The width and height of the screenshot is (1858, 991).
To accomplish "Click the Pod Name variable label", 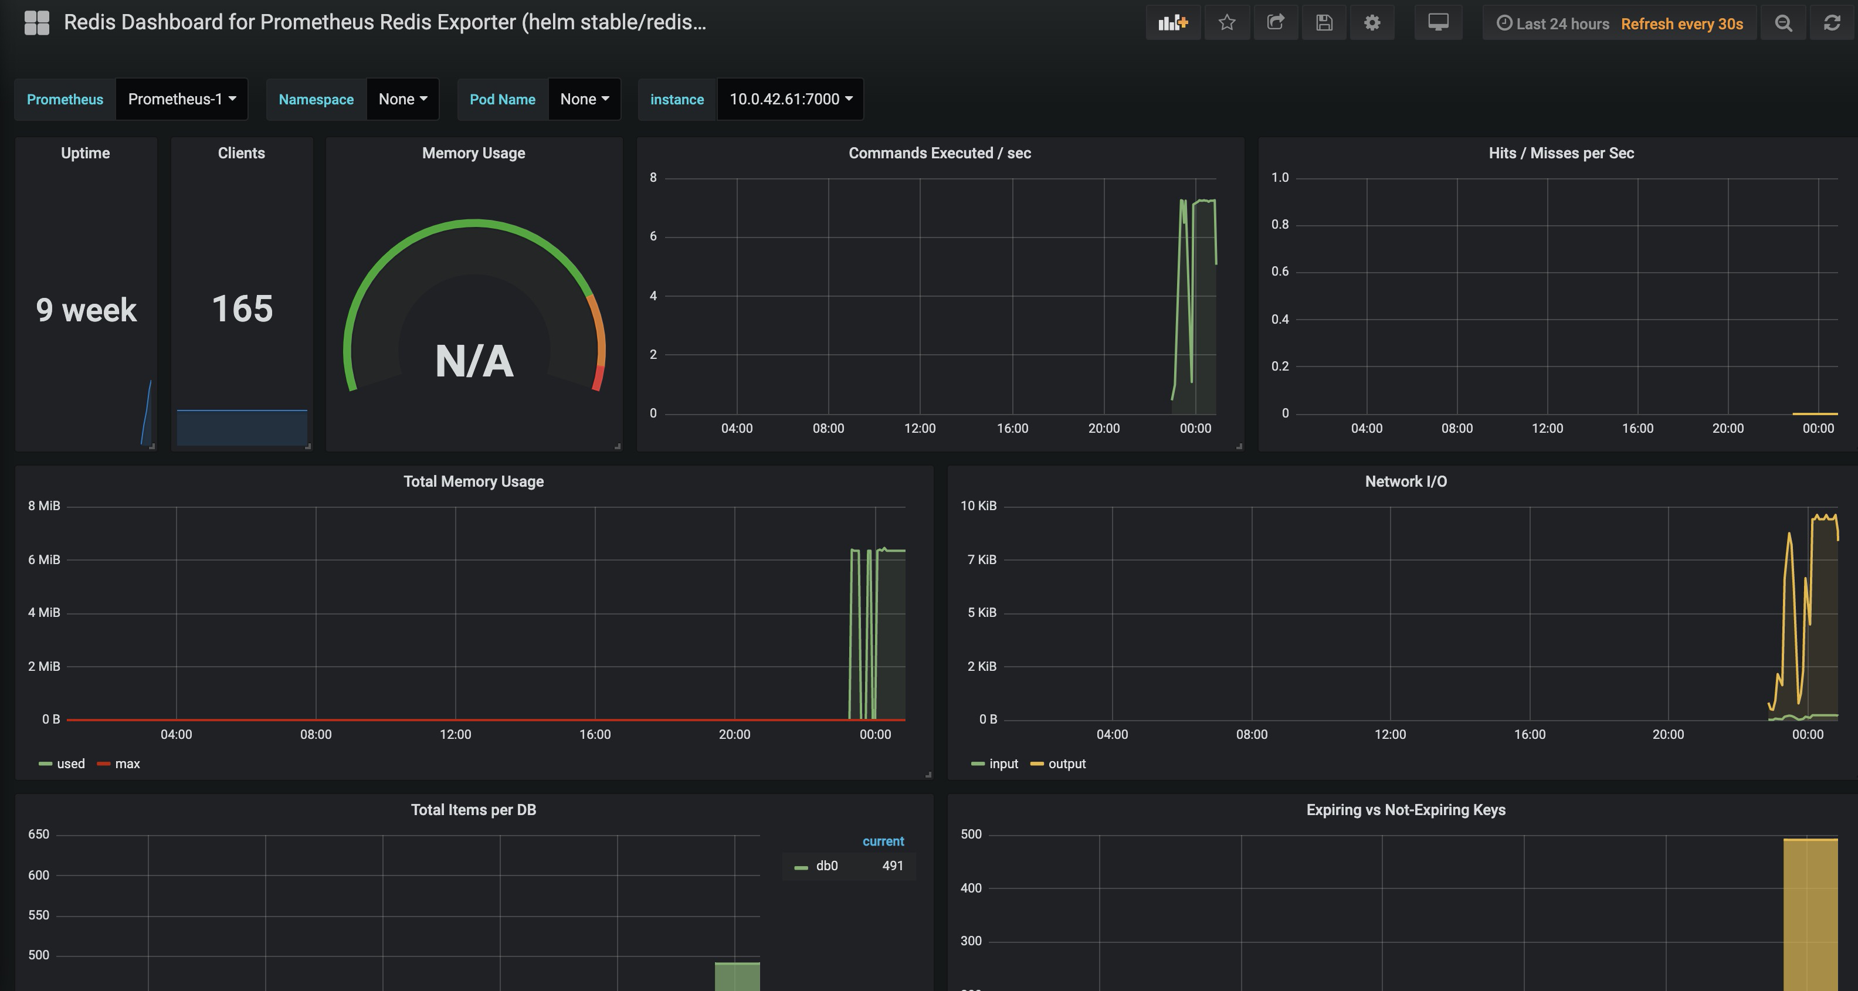I will coord(502,99).
